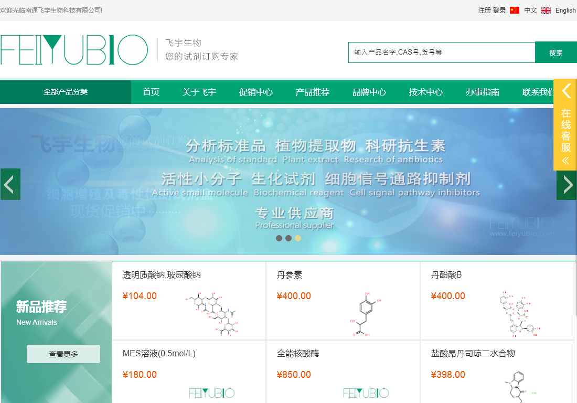
Task: Focus the product search input field
Action: pos(442,52)
